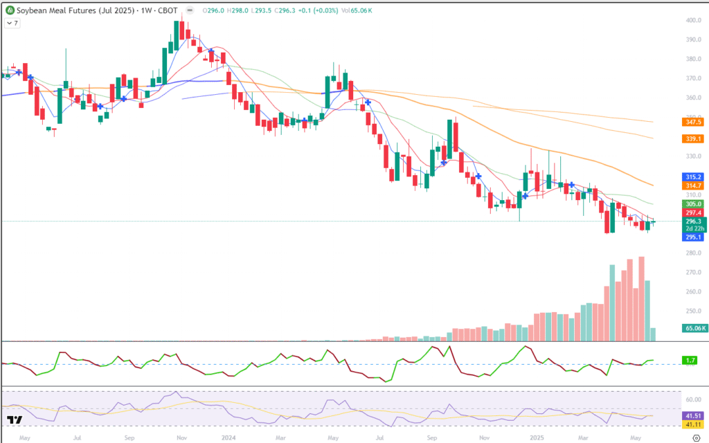This screenshot has height=443, width=709.
Task: Click the orange 339.1 price label
Action: coord(692,138)
